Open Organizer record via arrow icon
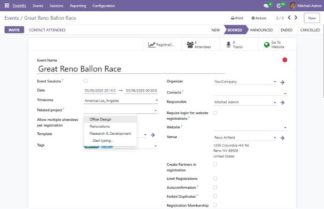 tap(283, 82)
